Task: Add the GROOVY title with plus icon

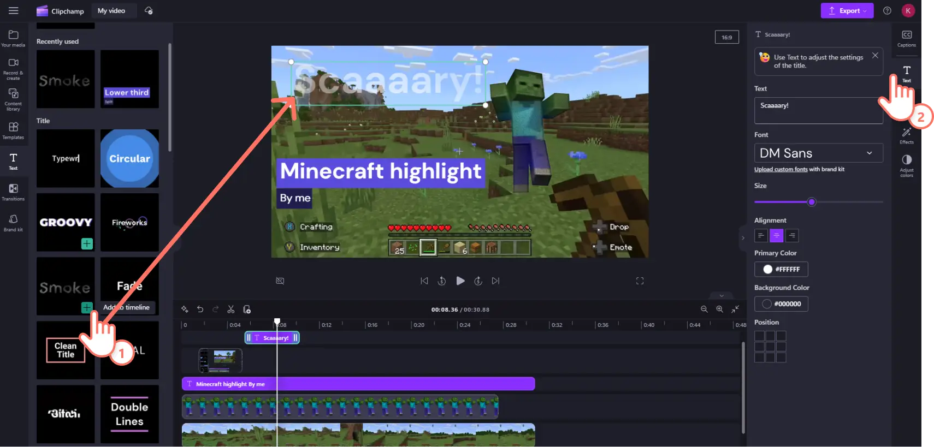Action: [x=87, y=243]
